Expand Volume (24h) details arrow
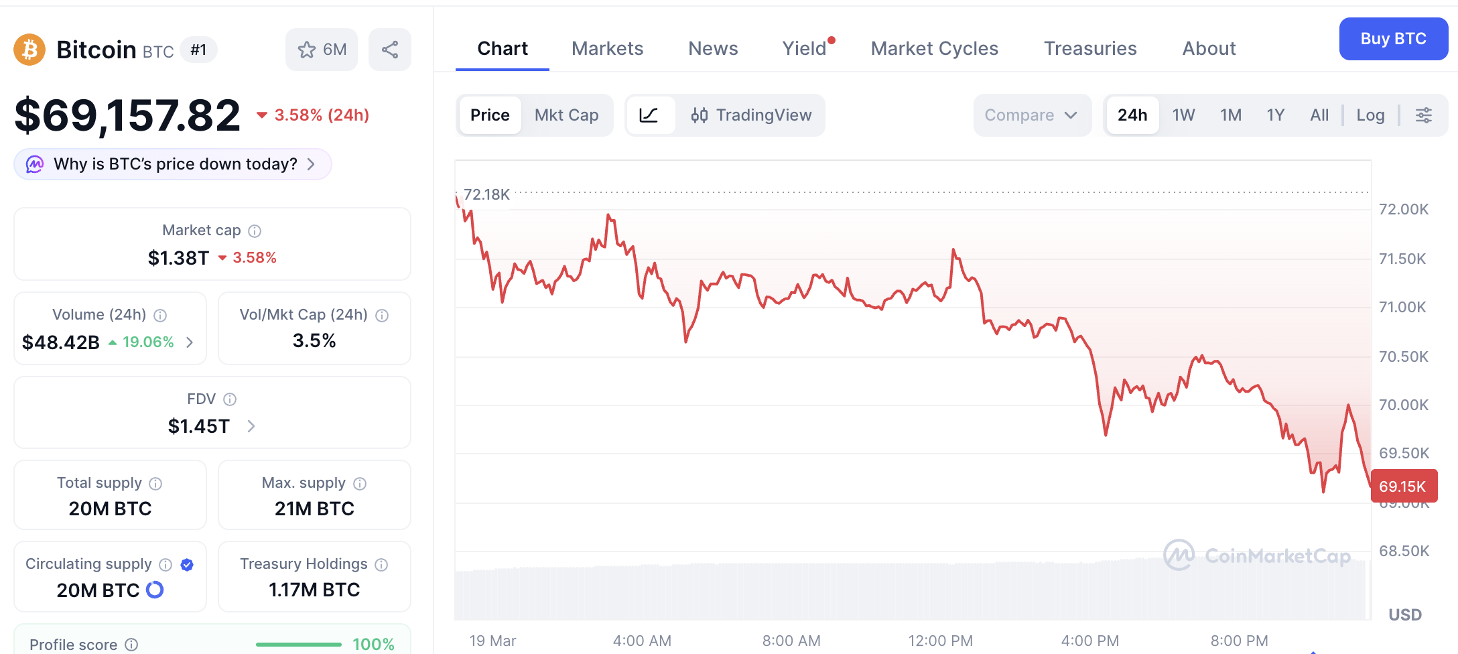The width and height of the screenshot is (1458, 654). [x=190, y=342]
